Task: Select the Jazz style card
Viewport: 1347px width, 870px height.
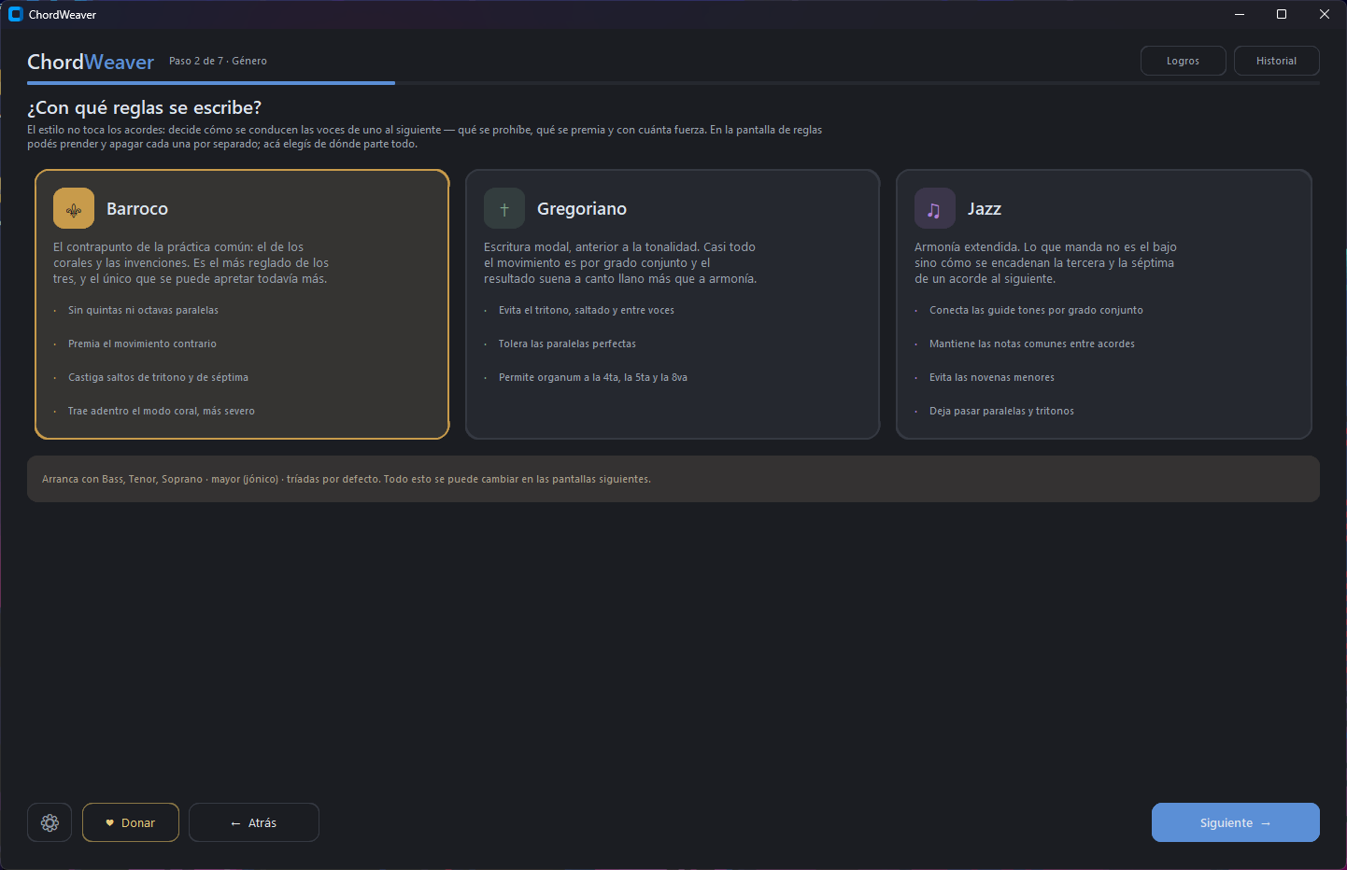Action: pos(1104,304)
